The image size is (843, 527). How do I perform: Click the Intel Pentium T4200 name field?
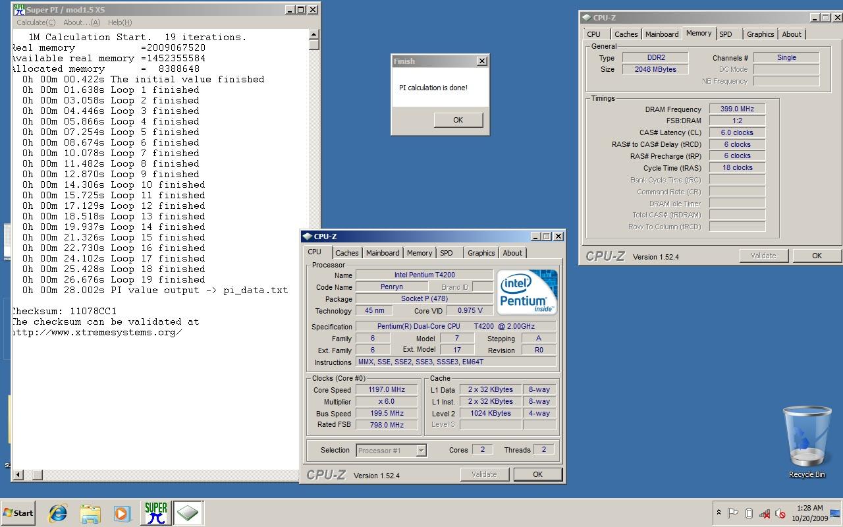point(424,275)
